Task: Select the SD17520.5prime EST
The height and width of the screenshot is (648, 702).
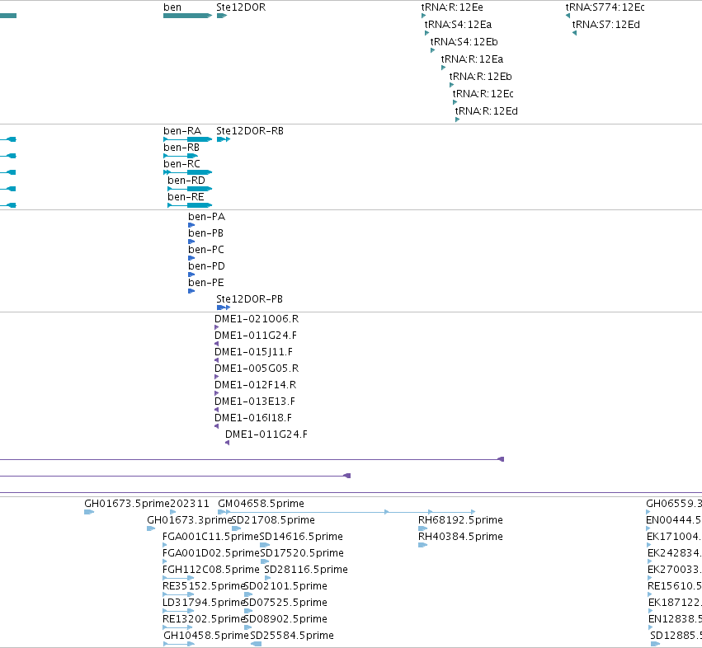Action: tap(265, 561)
